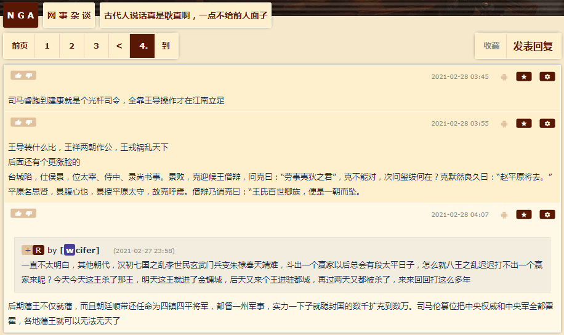564x335 pixels.
Task: Click the R quote marker in the reply
Action: [39, 250]
